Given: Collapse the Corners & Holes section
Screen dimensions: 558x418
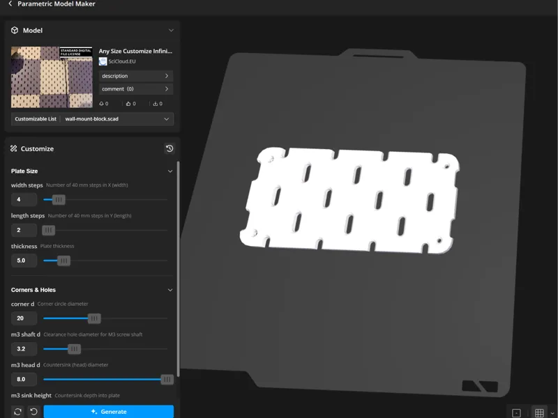Looking at the screenshot, I should (x=170, y=290).
